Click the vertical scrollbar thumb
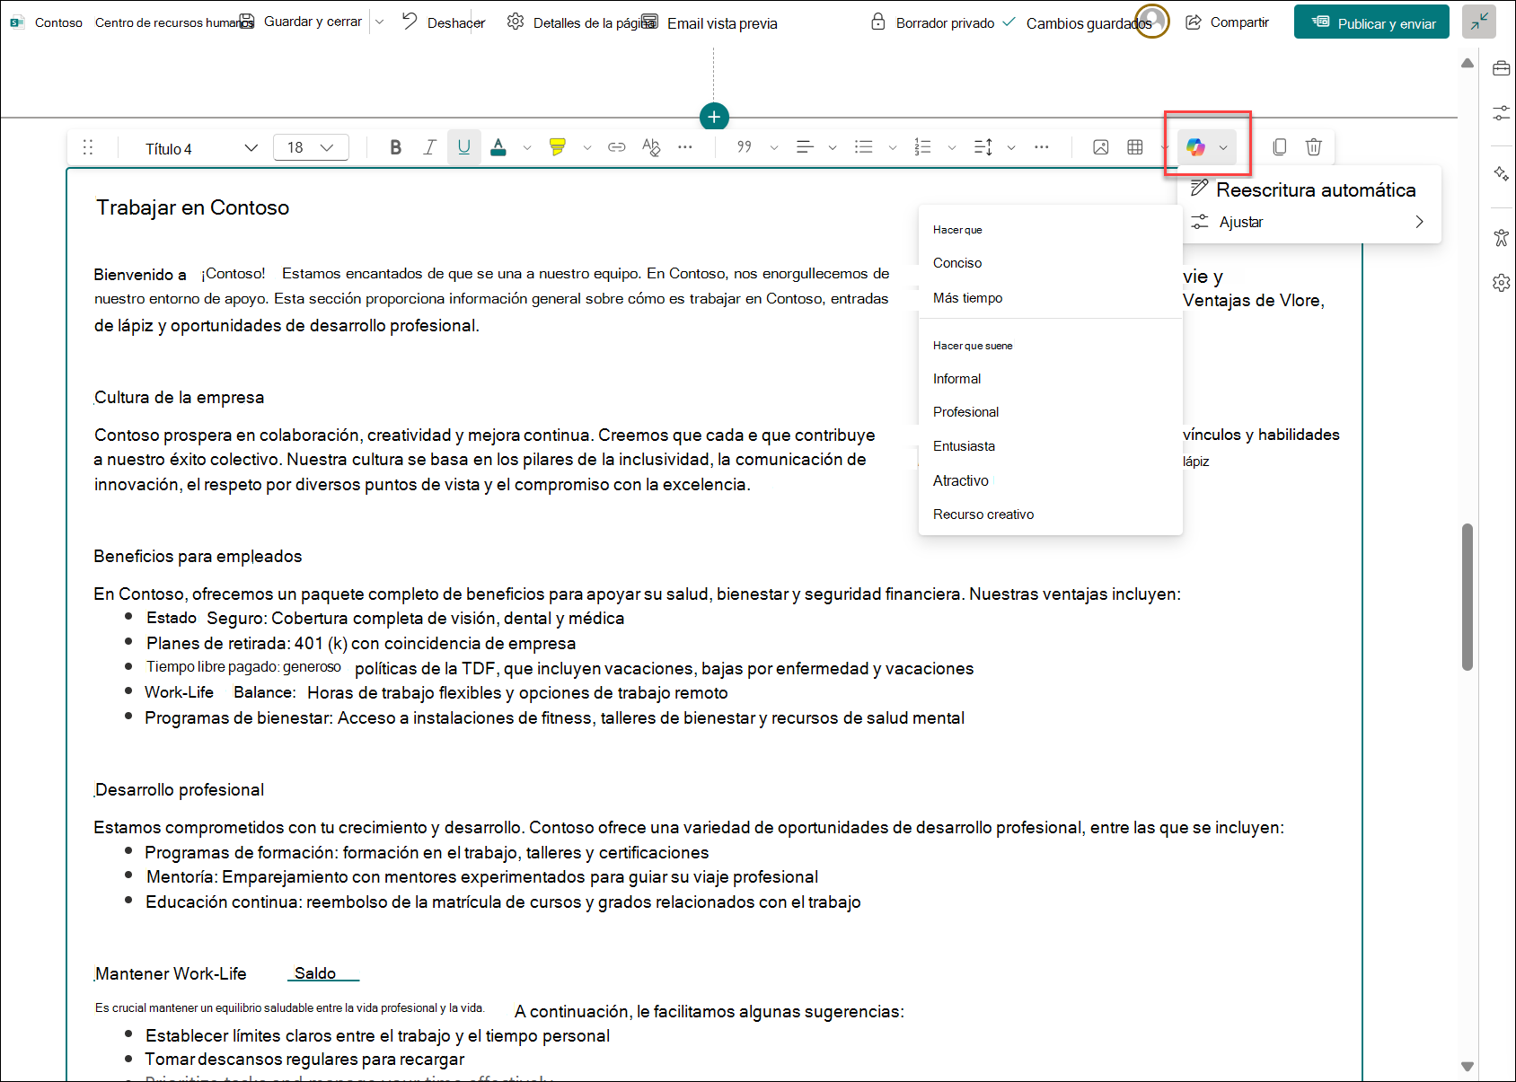This screenshot has width=1516, height=1082. pyautogui.click(x=1468, y=596)
